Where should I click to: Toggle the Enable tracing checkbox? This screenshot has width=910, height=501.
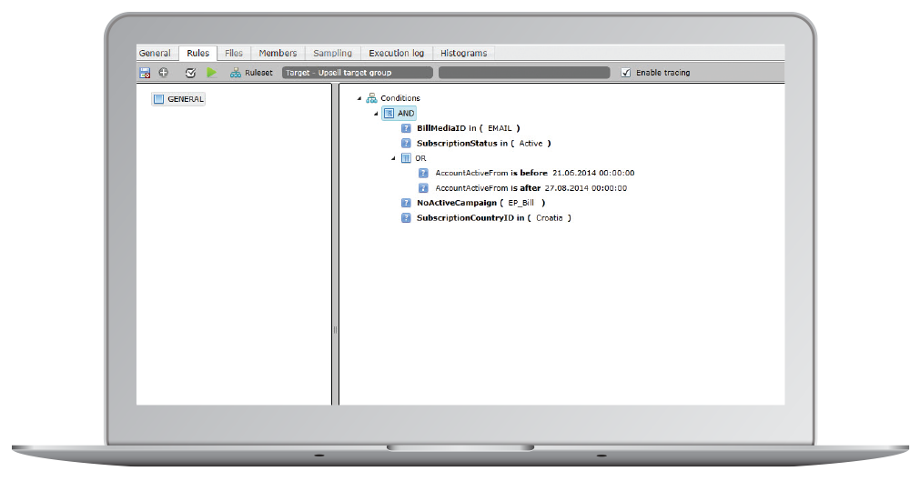click(x=626, y=73)
